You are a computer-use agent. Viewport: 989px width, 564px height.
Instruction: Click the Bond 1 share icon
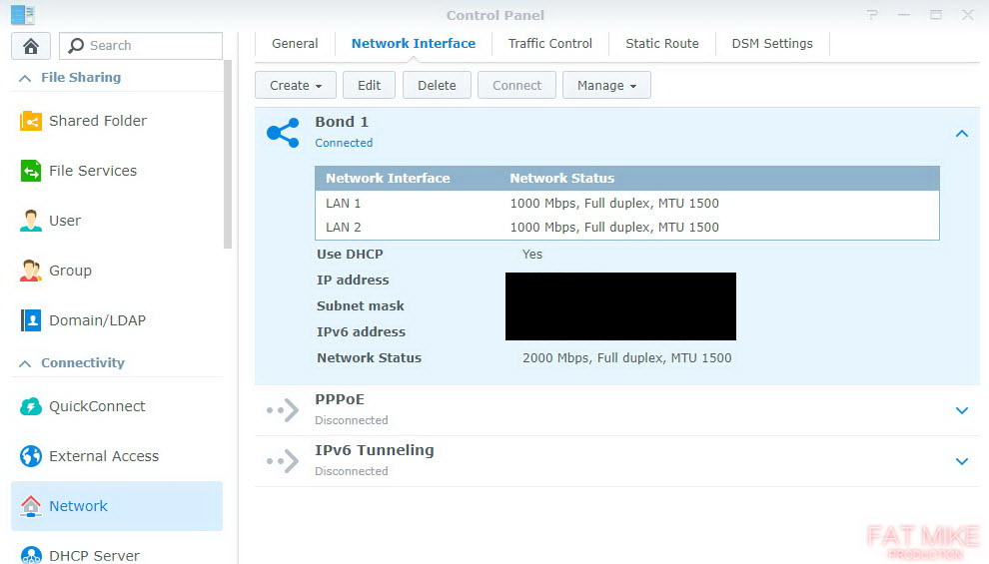(x=283, y=133)
